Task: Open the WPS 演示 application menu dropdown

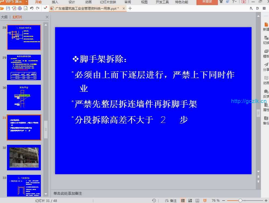Action: (27, 2)
